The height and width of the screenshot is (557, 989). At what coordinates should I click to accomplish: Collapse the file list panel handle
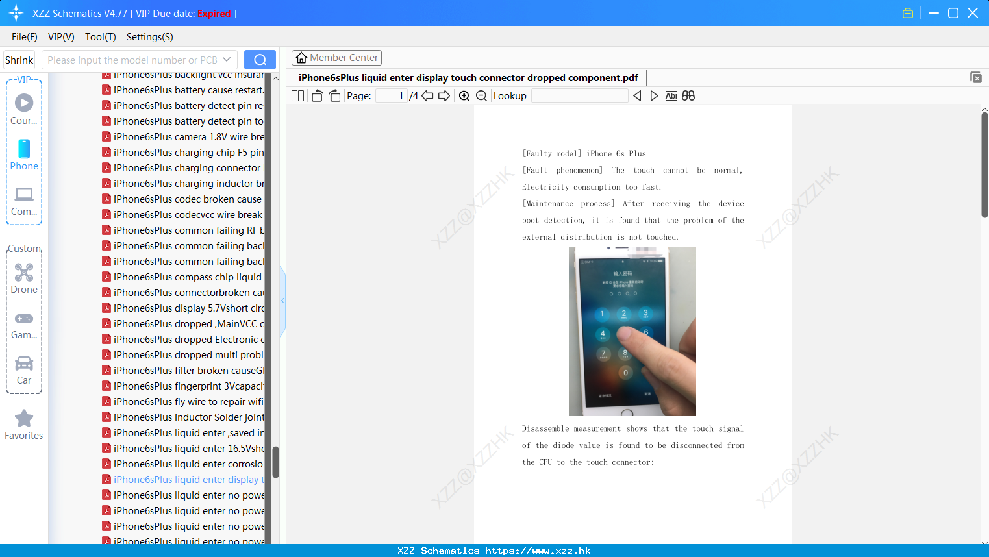282,301
